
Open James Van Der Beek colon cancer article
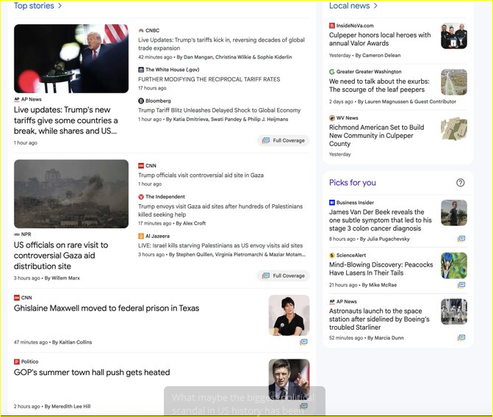coord(381,220)
